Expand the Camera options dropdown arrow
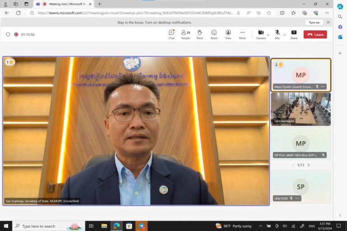 [268, 35]
